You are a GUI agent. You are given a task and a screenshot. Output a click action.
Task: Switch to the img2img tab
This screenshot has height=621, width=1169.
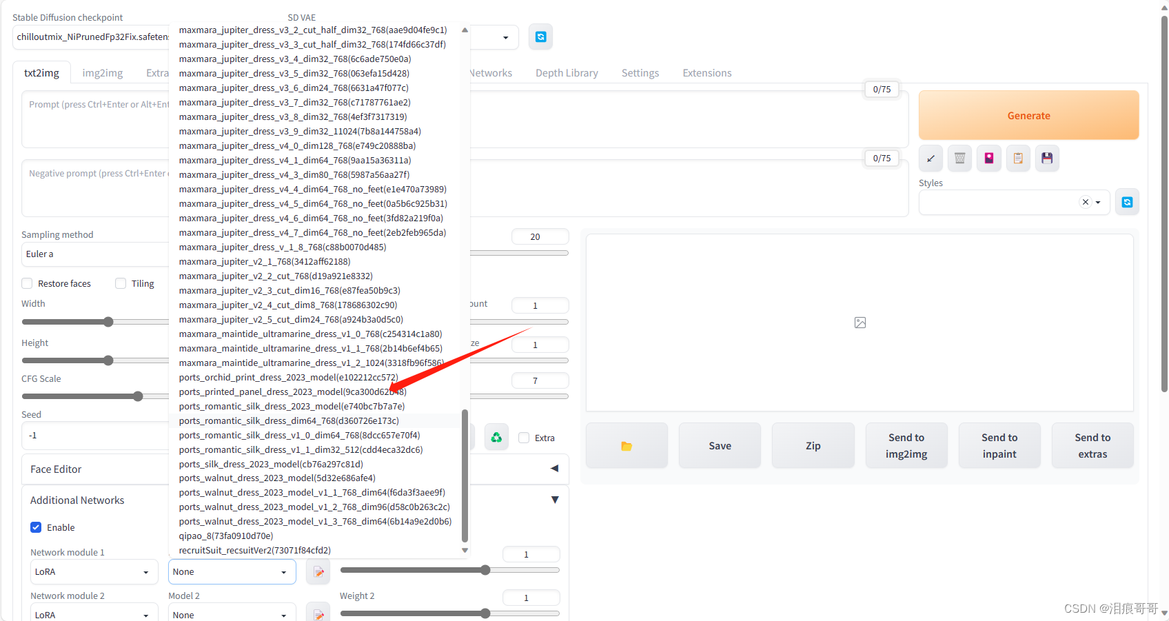pos(103,73)
